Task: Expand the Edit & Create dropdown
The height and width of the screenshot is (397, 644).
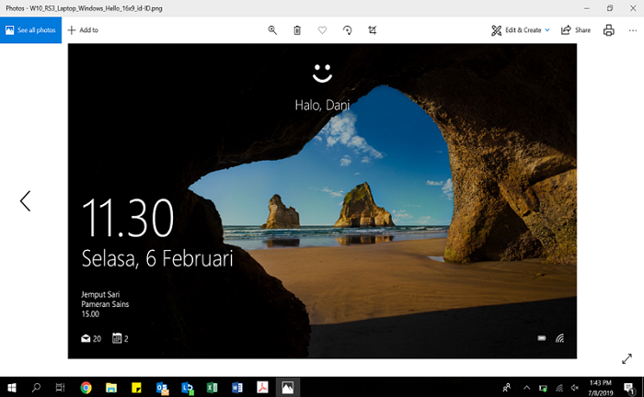Action: (x=520, y=30)
